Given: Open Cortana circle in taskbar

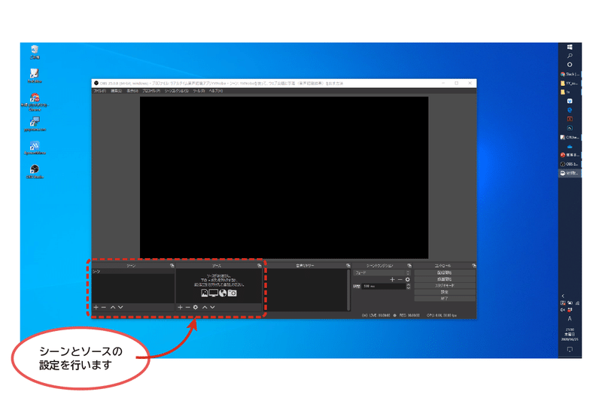Looking at the screenshot, I should click(570, 65).
